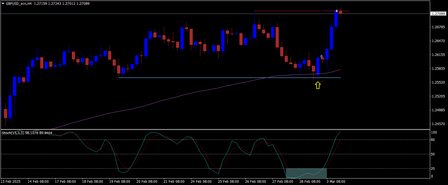Select the blue horizontal support line
Viewport: 448px width, 185px height.
pos(230,78)
